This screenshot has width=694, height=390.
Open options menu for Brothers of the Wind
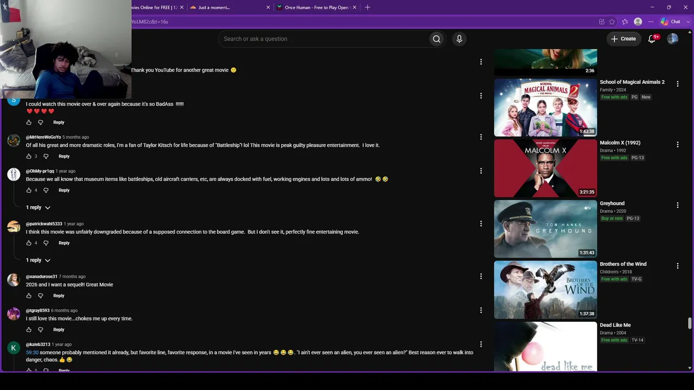[x=678, y=265]
